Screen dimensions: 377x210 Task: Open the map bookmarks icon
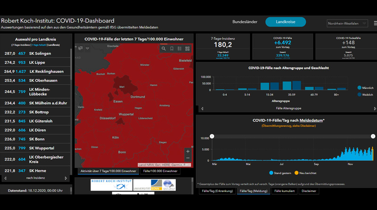(172, 49)
